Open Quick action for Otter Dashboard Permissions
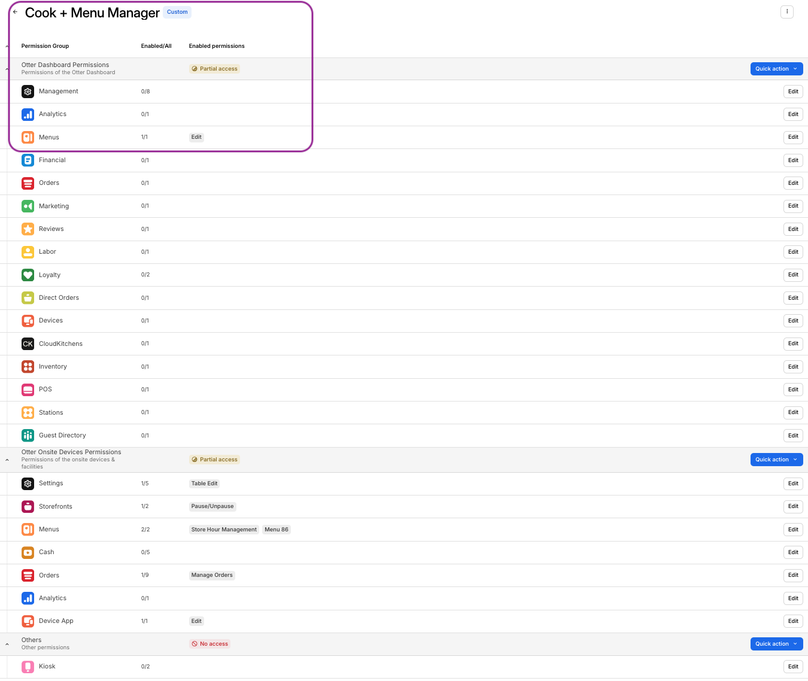The width and height of the screenshot is (808, 681). 776,69
